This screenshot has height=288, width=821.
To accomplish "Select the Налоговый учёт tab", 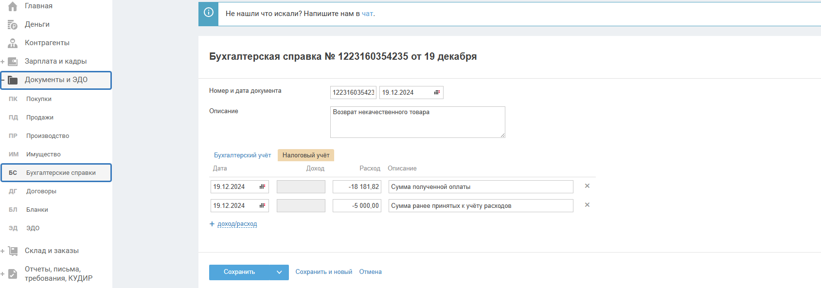I will pos(306,155).
